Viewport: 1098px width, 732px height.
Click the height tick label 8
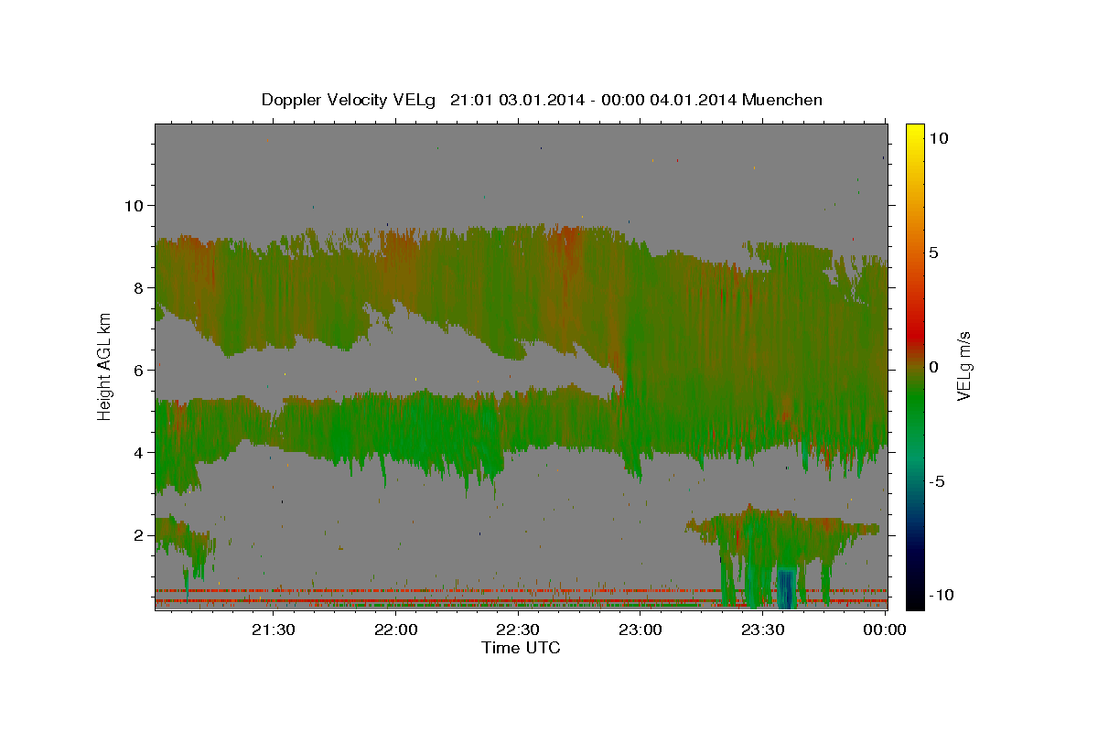[x=139, y=287]
